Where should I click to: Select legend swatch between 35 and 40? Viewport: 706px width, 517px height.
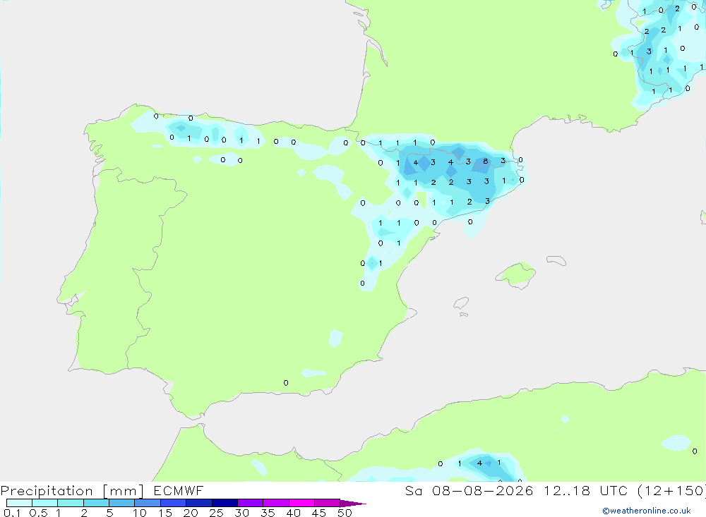[276, 503]
